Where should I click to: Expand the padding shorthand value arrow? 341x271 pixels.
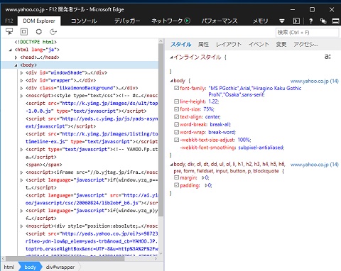tap(206, 185)
